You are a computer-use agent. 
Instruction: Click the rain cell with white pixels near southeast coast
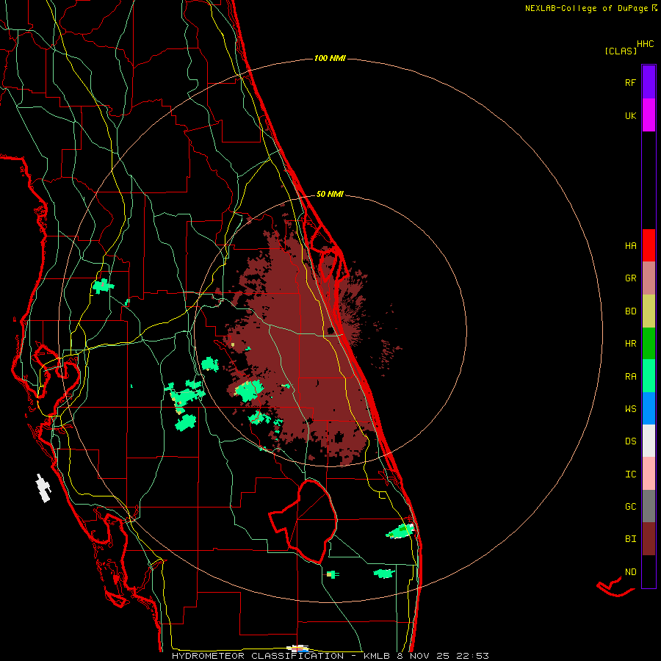tap(400, 531)
